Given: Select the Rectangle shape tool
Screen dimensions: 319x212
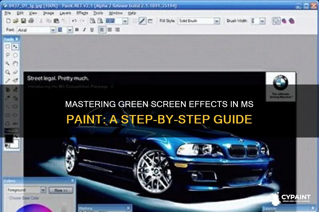Looking at the screenshot, I should click(x=15, y=107).
